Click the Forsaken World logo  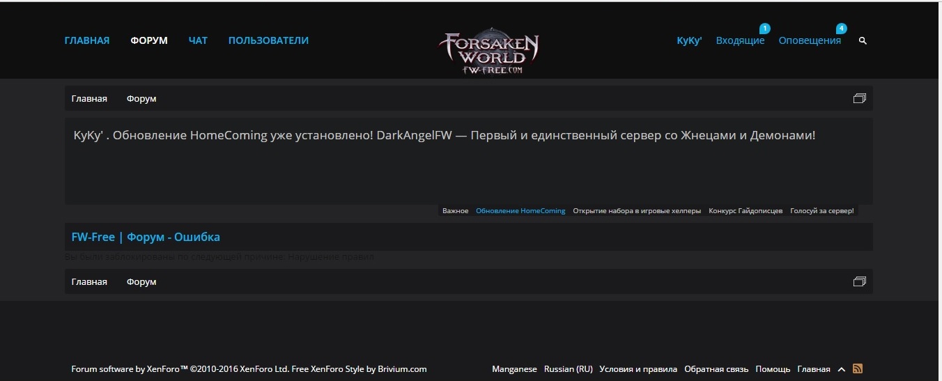click(x=488, y=52)
